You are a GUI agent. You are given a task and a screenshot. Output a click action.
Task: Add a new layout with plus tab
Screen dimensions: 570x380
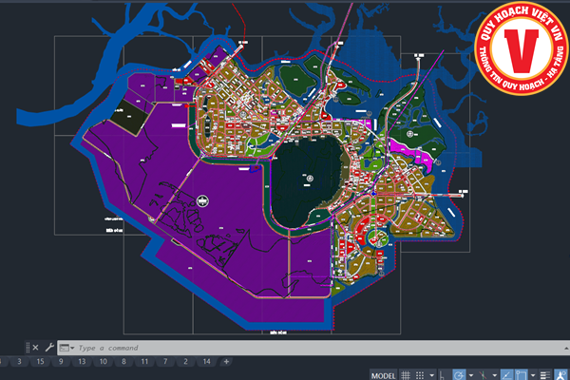tap(225, 362)
